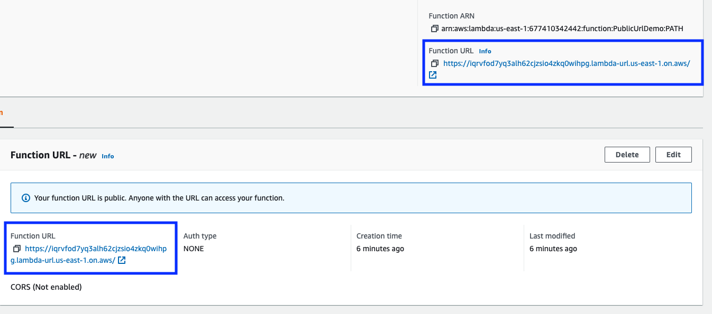
Task: Click the PublicUrlDemo ARN text
Action: (x=562, y=28)
